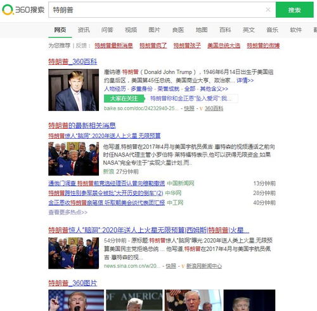Open the 问答 tab
317x311 pixels.
pos(107,30)
